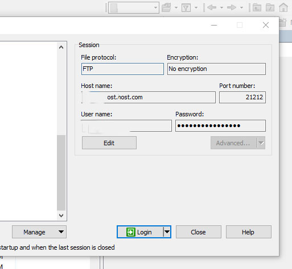Click the Help button
This screenshot has height=269, width=292.
(x=249, y=232)
